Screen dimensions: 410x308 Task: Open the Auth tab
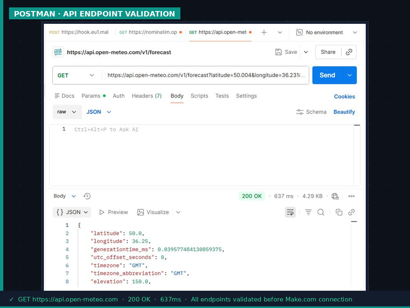118,96
